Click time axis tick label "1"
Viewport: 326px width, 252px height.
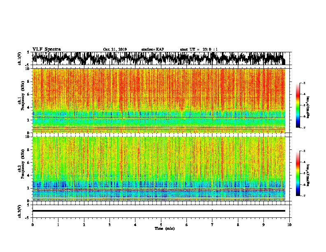point(58,224)
